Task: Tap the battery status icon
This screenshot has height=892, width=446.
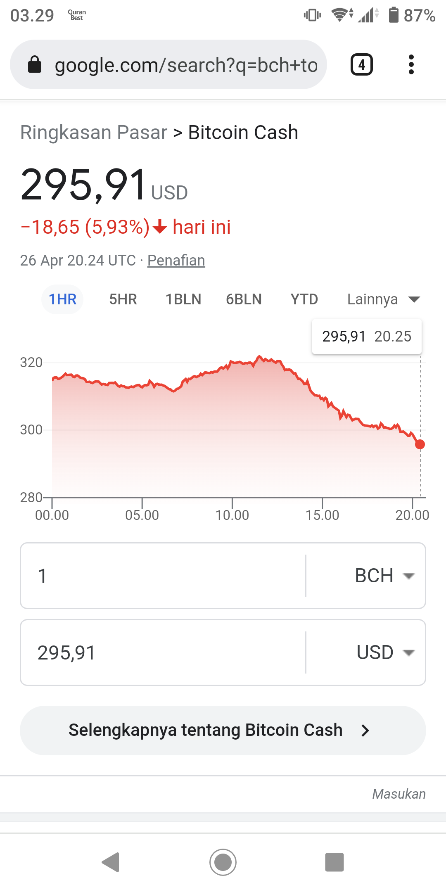Action: tap(394, 15)
